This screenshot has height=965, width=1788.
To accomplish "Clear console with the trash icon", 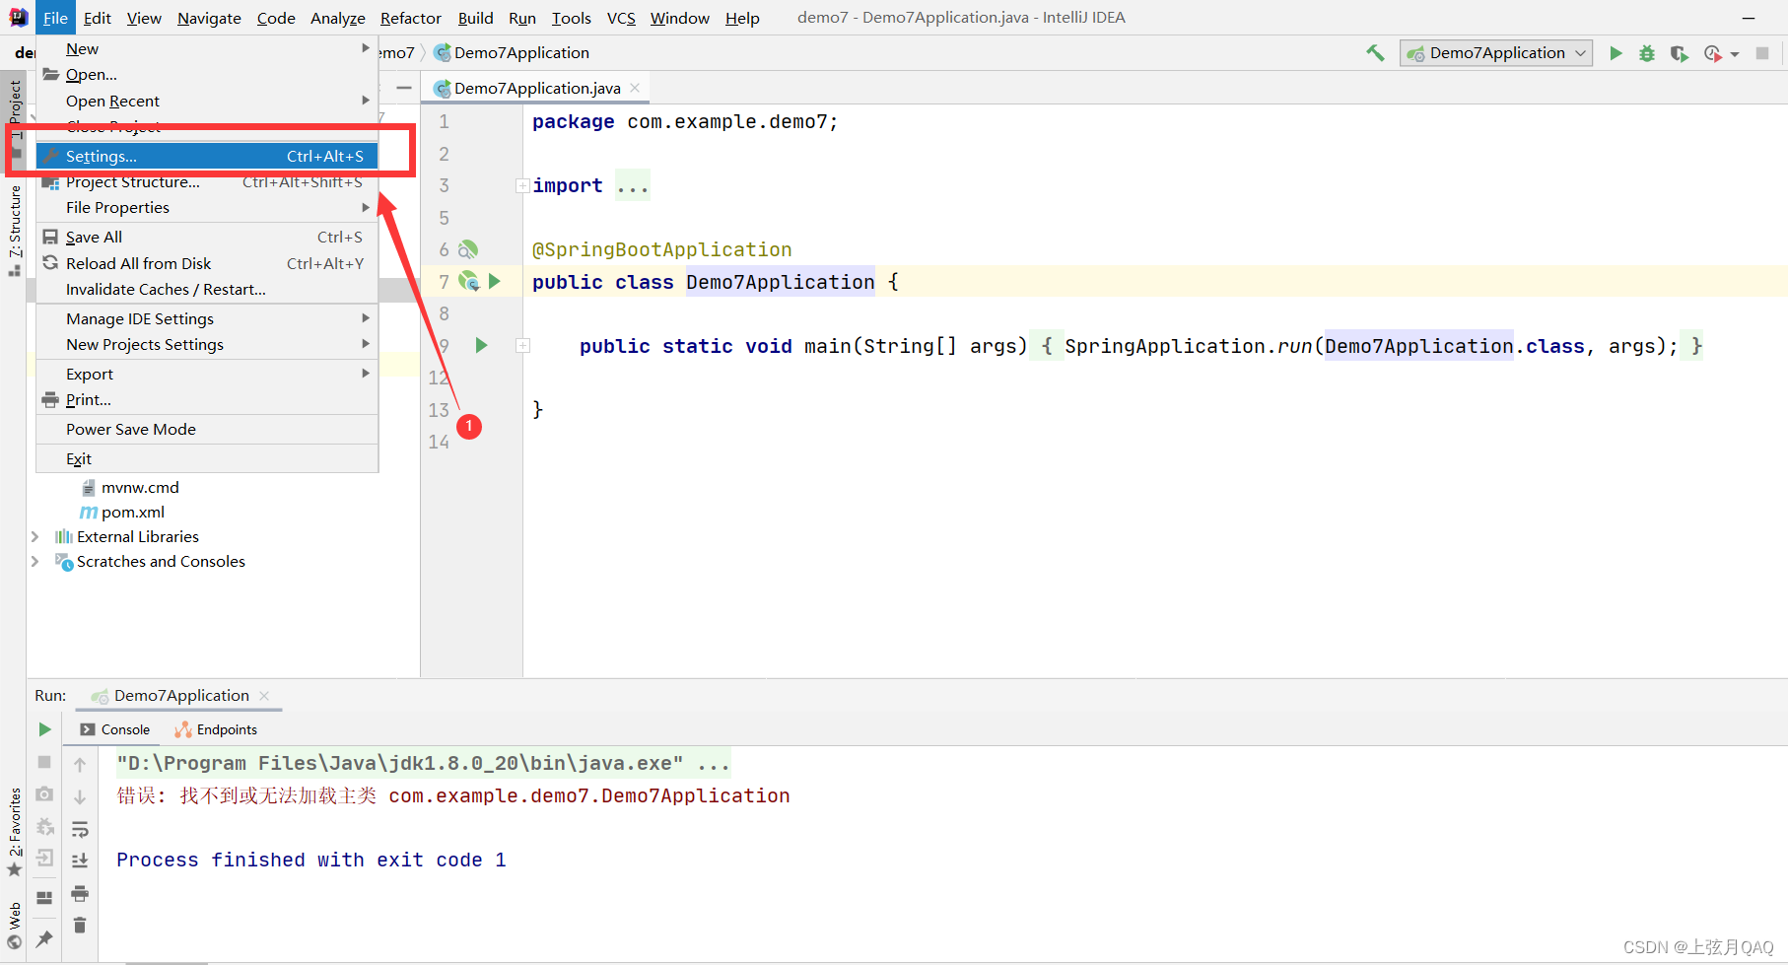I will [80, 925].
